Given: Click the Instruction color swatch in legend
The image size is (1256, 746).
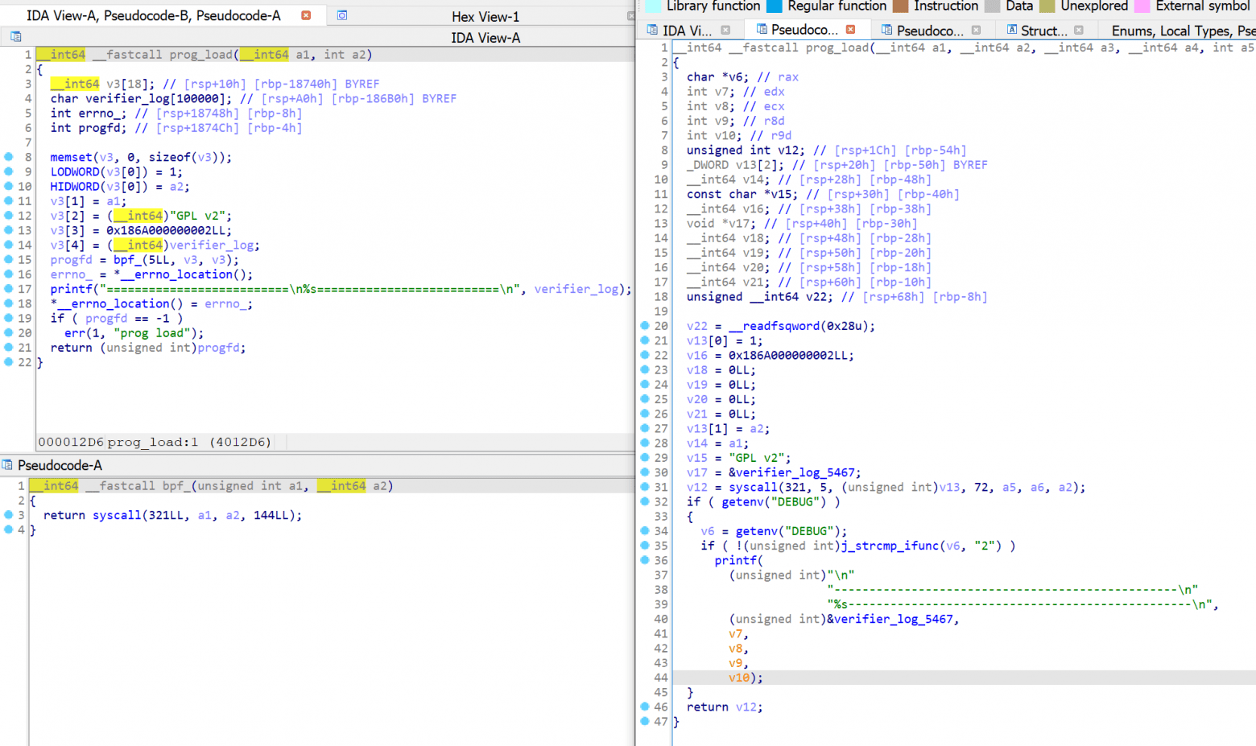Looking at the screenshot, I should click(x=900, y=6).
